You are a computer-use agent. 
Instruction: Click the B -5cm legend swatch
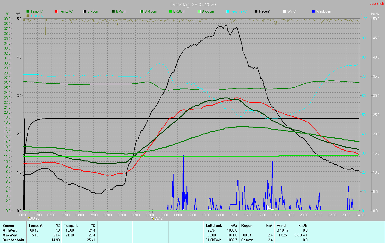[x=114, y=11]
